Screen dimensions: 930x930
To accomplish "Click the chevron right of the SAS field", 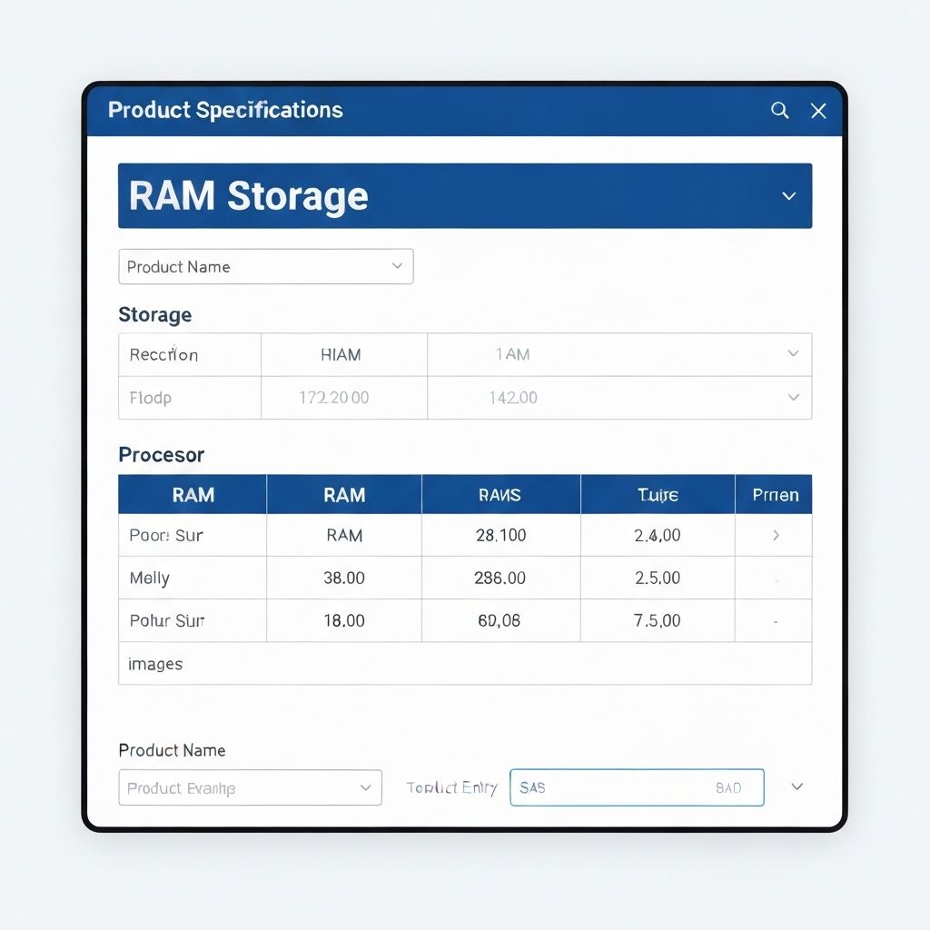I will (x=796, y=787).
